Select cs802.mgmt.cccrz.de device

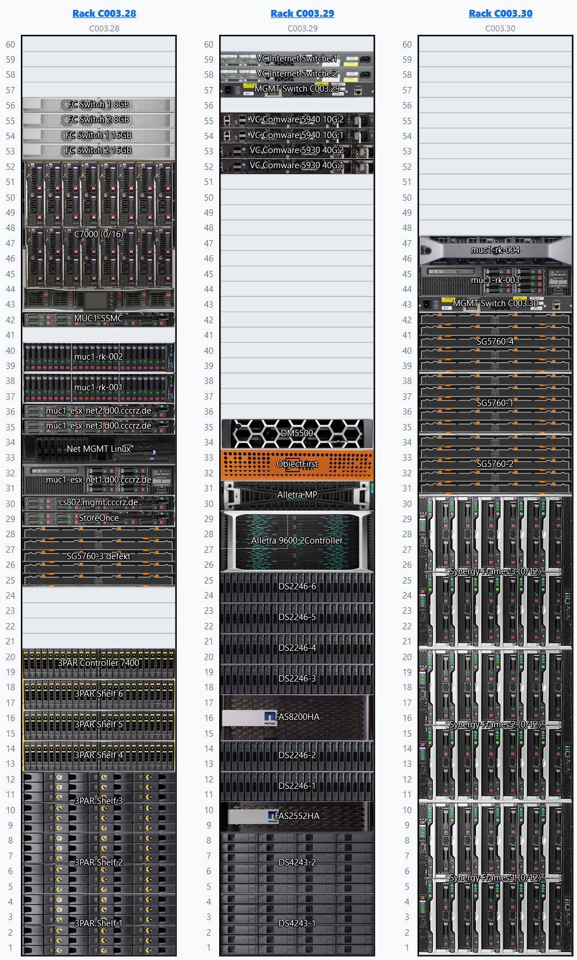coord(99,503)
